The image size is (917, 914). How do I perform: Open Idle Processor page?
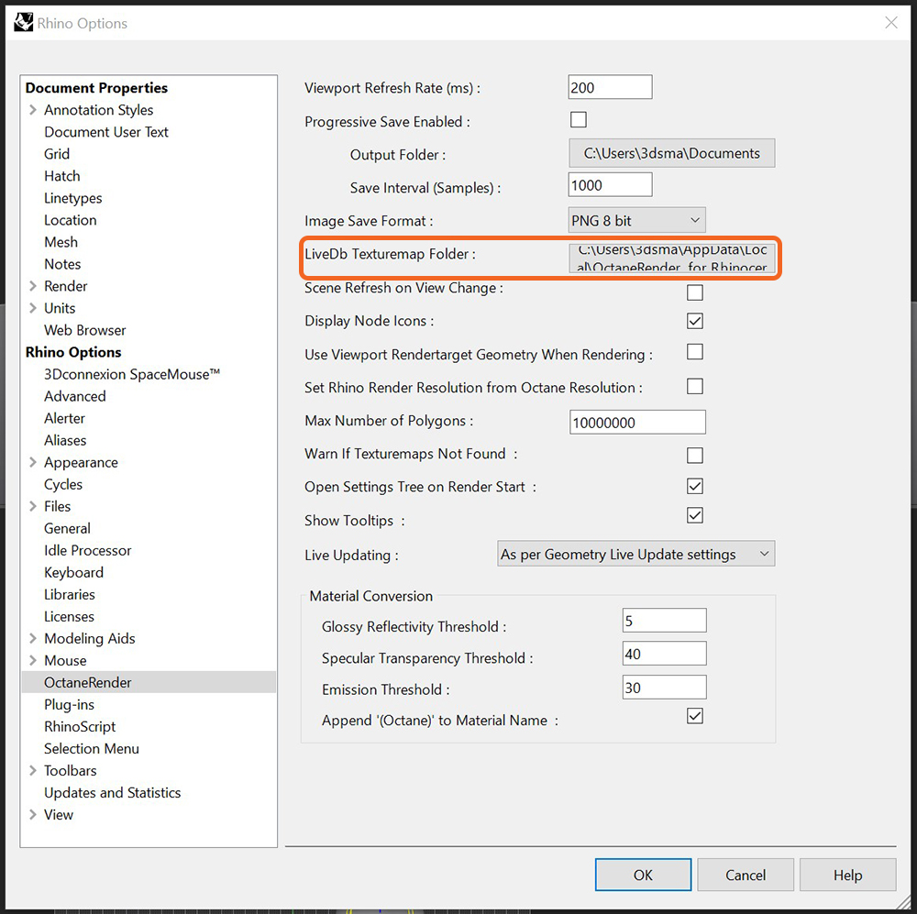pyautogui.click(x=88, y=550)
